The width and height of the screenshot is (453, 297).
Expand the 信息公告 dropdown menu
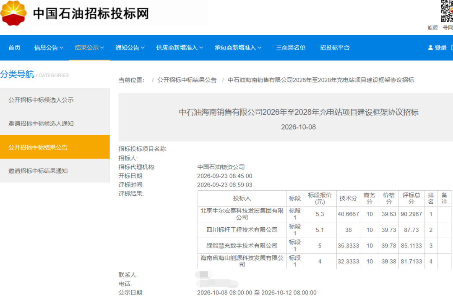click(49, 48)
